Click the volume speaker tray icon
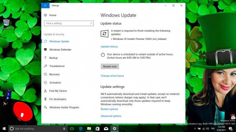Image resolution: width=236 pixels, height=132 pixels. pyautogui.click(x=208, y=129)
